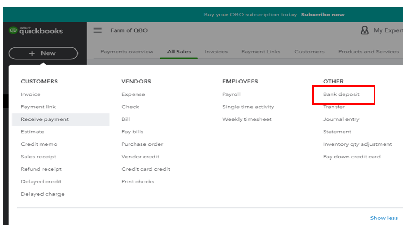
Task: Click the + New button
Action: [x=43, y=53]
